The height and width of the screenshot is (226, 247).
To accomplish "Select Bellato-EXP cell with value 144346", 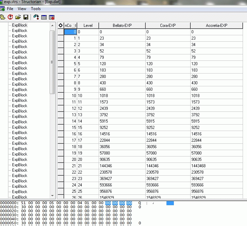I will click(x=122, y=166).
